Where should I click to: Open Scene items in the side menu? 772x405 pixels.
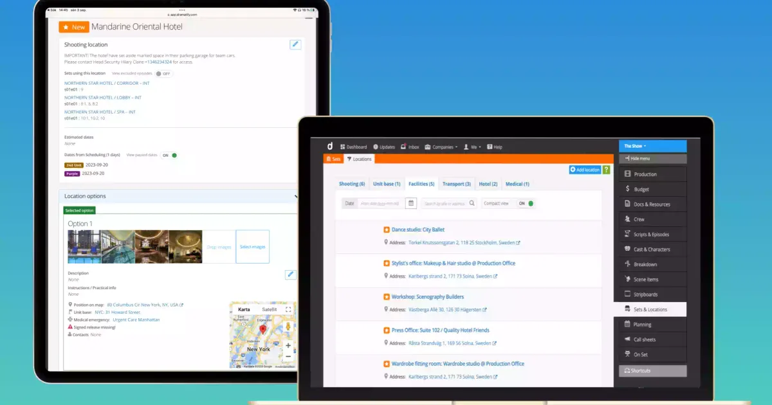point(653,280)
